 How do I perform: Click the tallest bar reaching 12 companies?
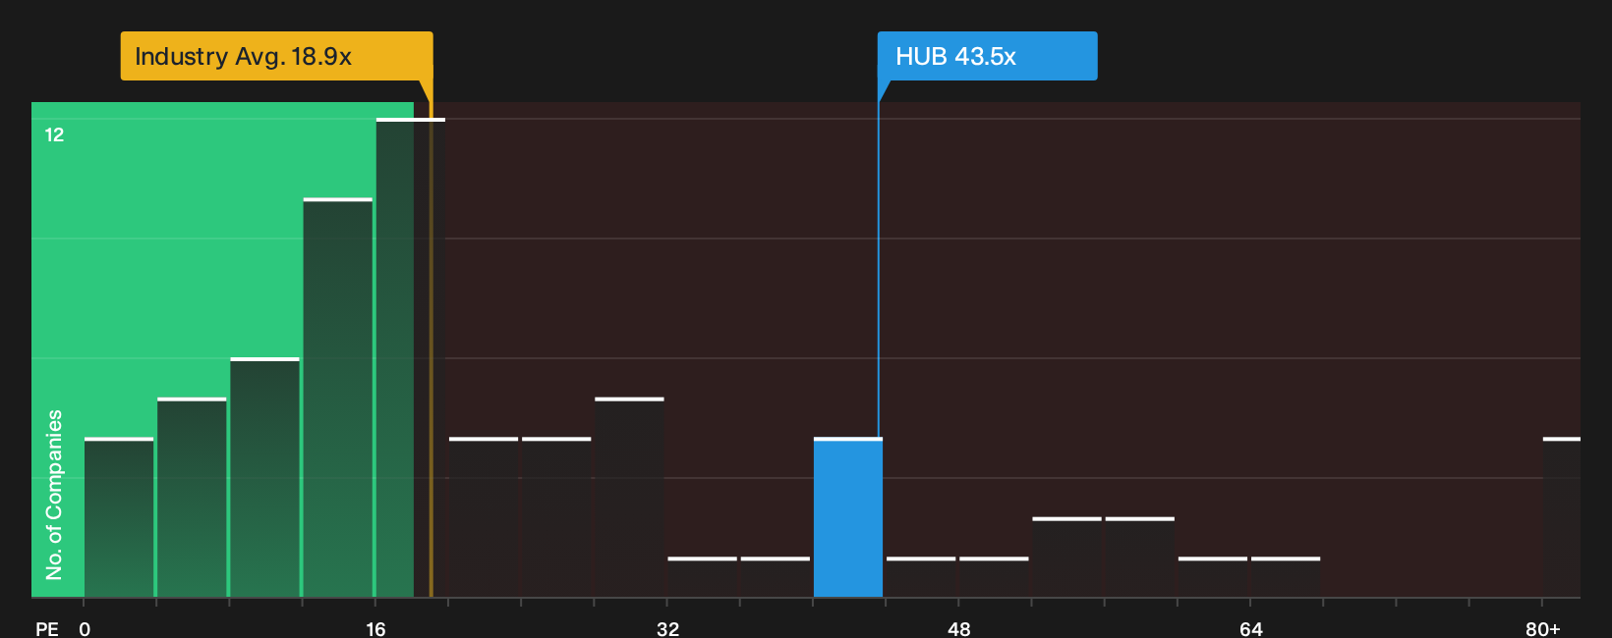point(411,357)
